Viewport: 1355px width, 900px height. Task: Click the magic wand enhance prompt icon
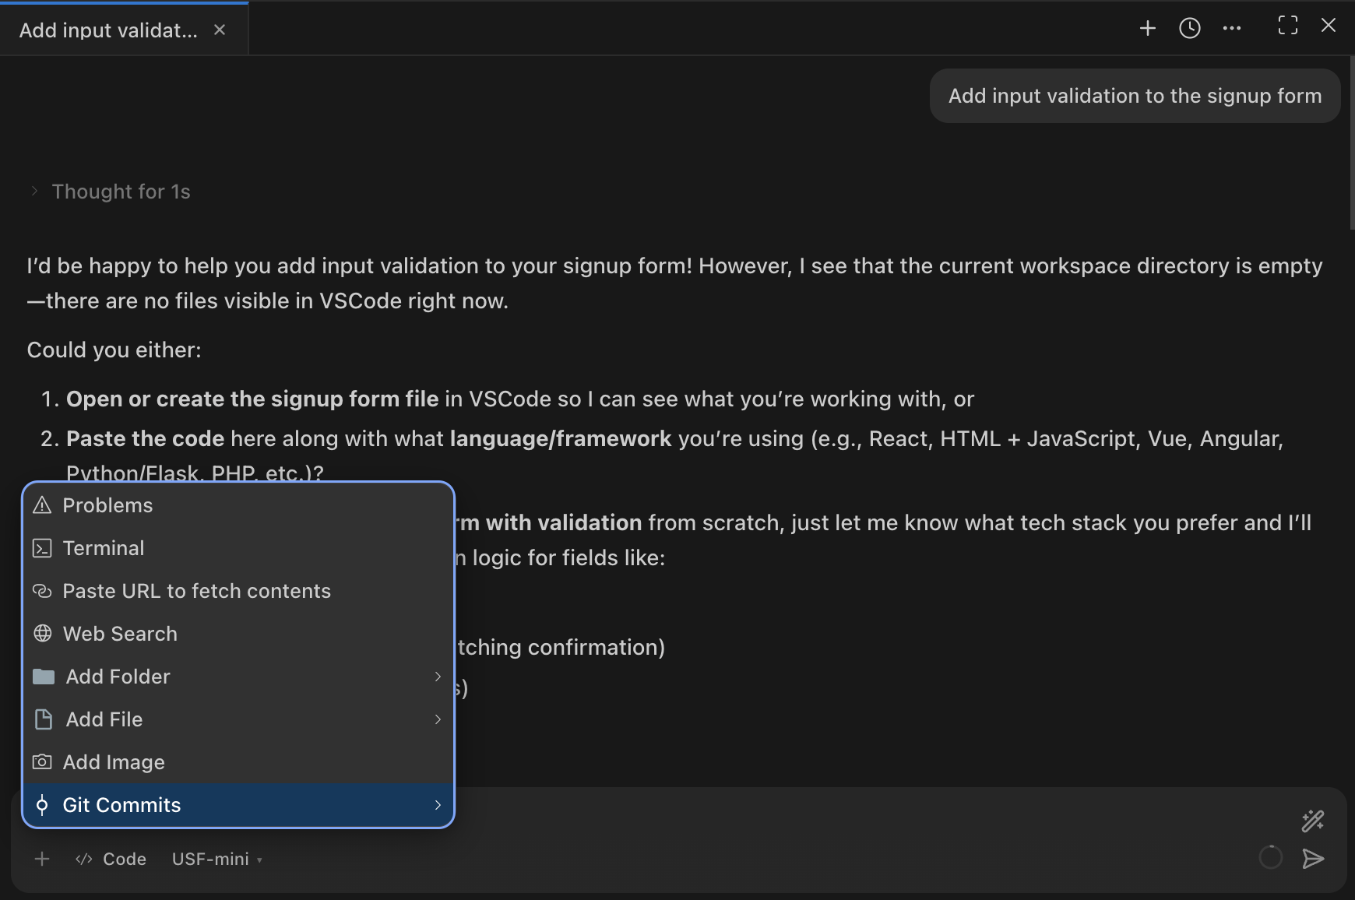click(1313, 821)
